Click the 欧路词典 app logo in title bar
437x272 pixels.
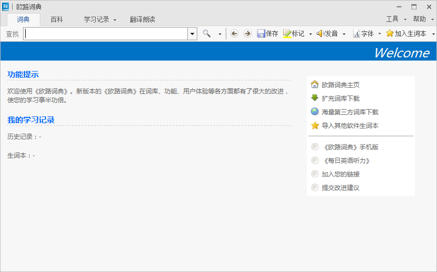(6, 7)
